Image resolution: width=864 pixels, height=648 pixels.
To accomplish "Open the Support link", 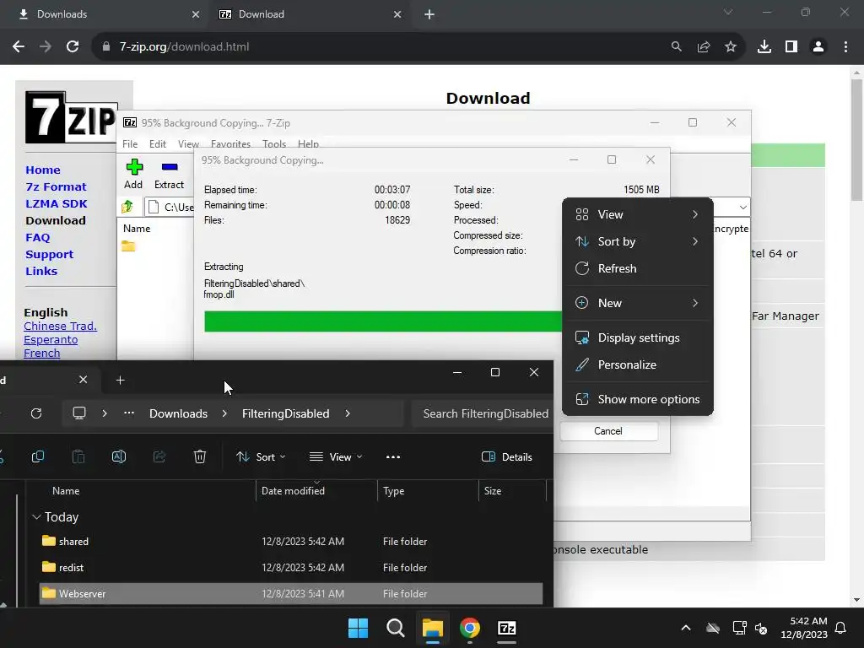I will (49, 255).
